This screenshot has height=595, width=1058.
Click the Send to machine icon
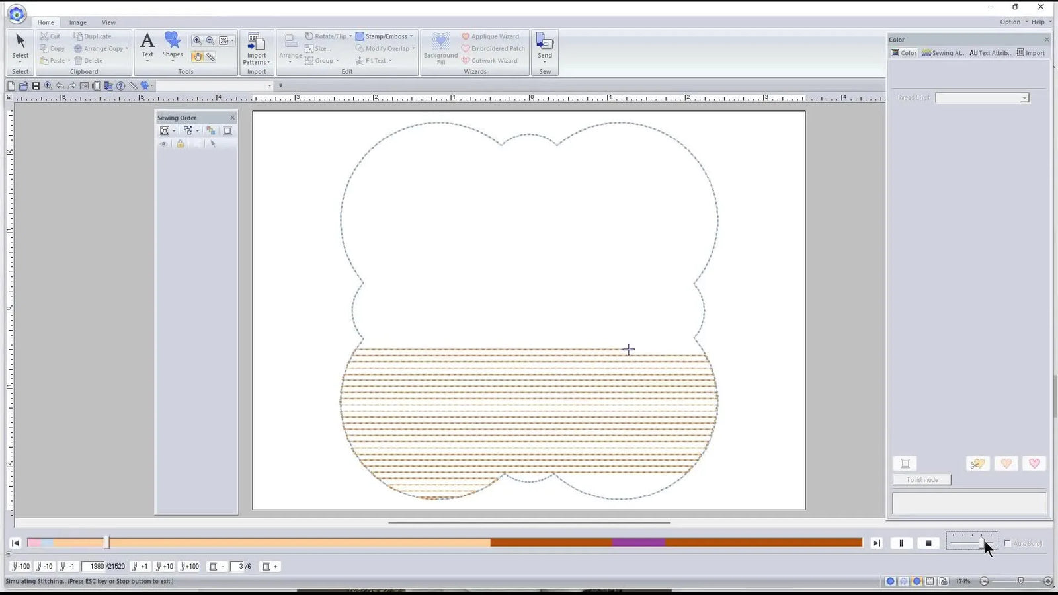click(x=545, y=46)
